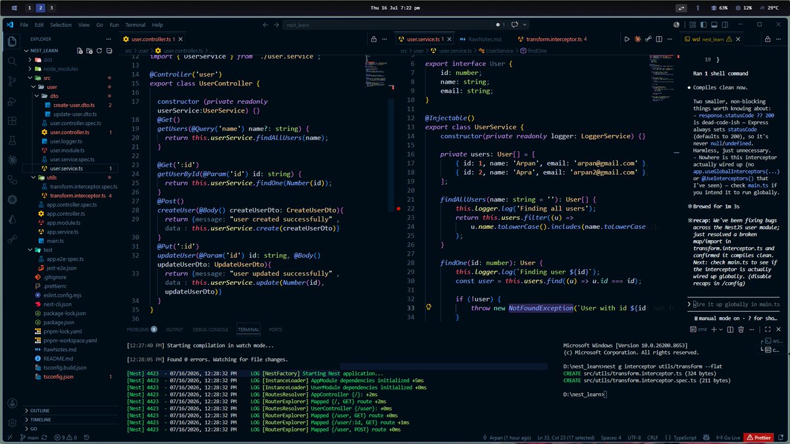Open the File menu
The height and width of the screenshot is (444, 790).
pyautogui.click(x=24, y=25)
